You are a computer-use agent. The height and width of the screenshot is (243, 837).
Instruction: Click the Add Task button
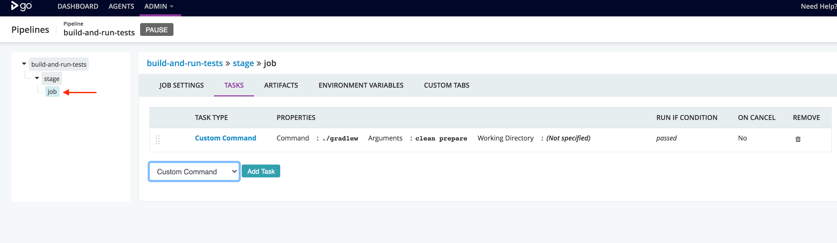coord(261,171)
